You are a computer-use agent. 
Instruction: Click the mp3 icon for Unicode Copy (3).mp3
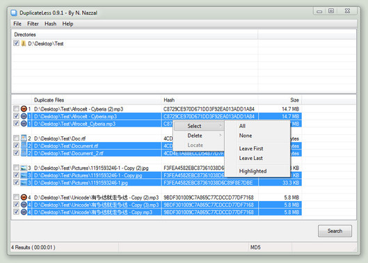(x=24, y=205)
